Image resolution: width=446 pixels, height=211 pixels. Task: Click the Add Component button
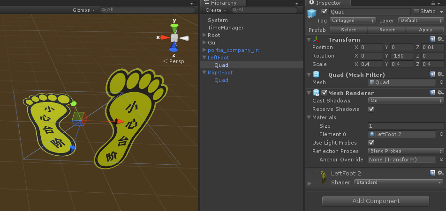[x=376, y=201]
